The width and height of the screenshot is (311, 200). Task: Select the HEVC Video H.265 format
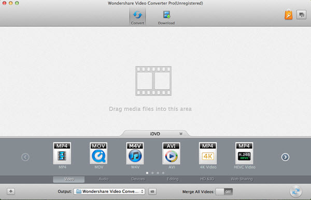(244, 153)
